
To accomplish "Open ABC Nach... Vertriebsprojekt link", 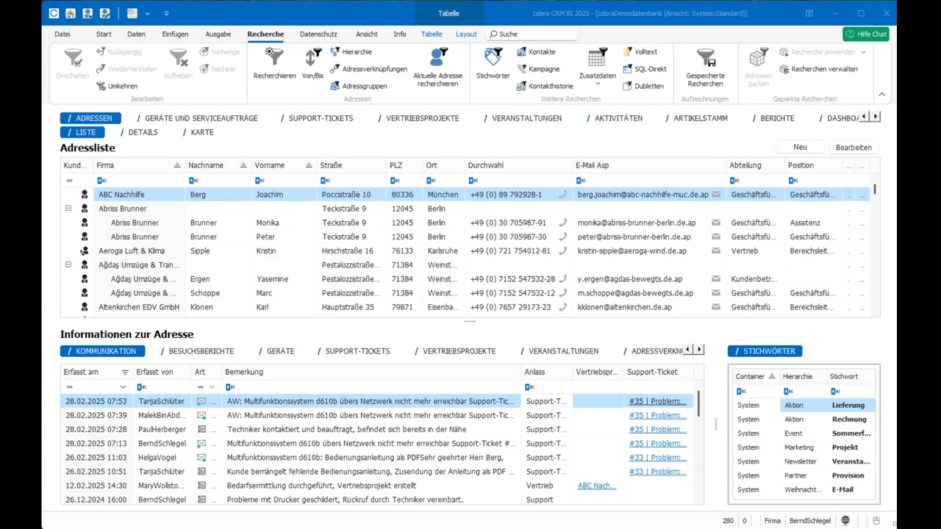I will click(597, 486).
